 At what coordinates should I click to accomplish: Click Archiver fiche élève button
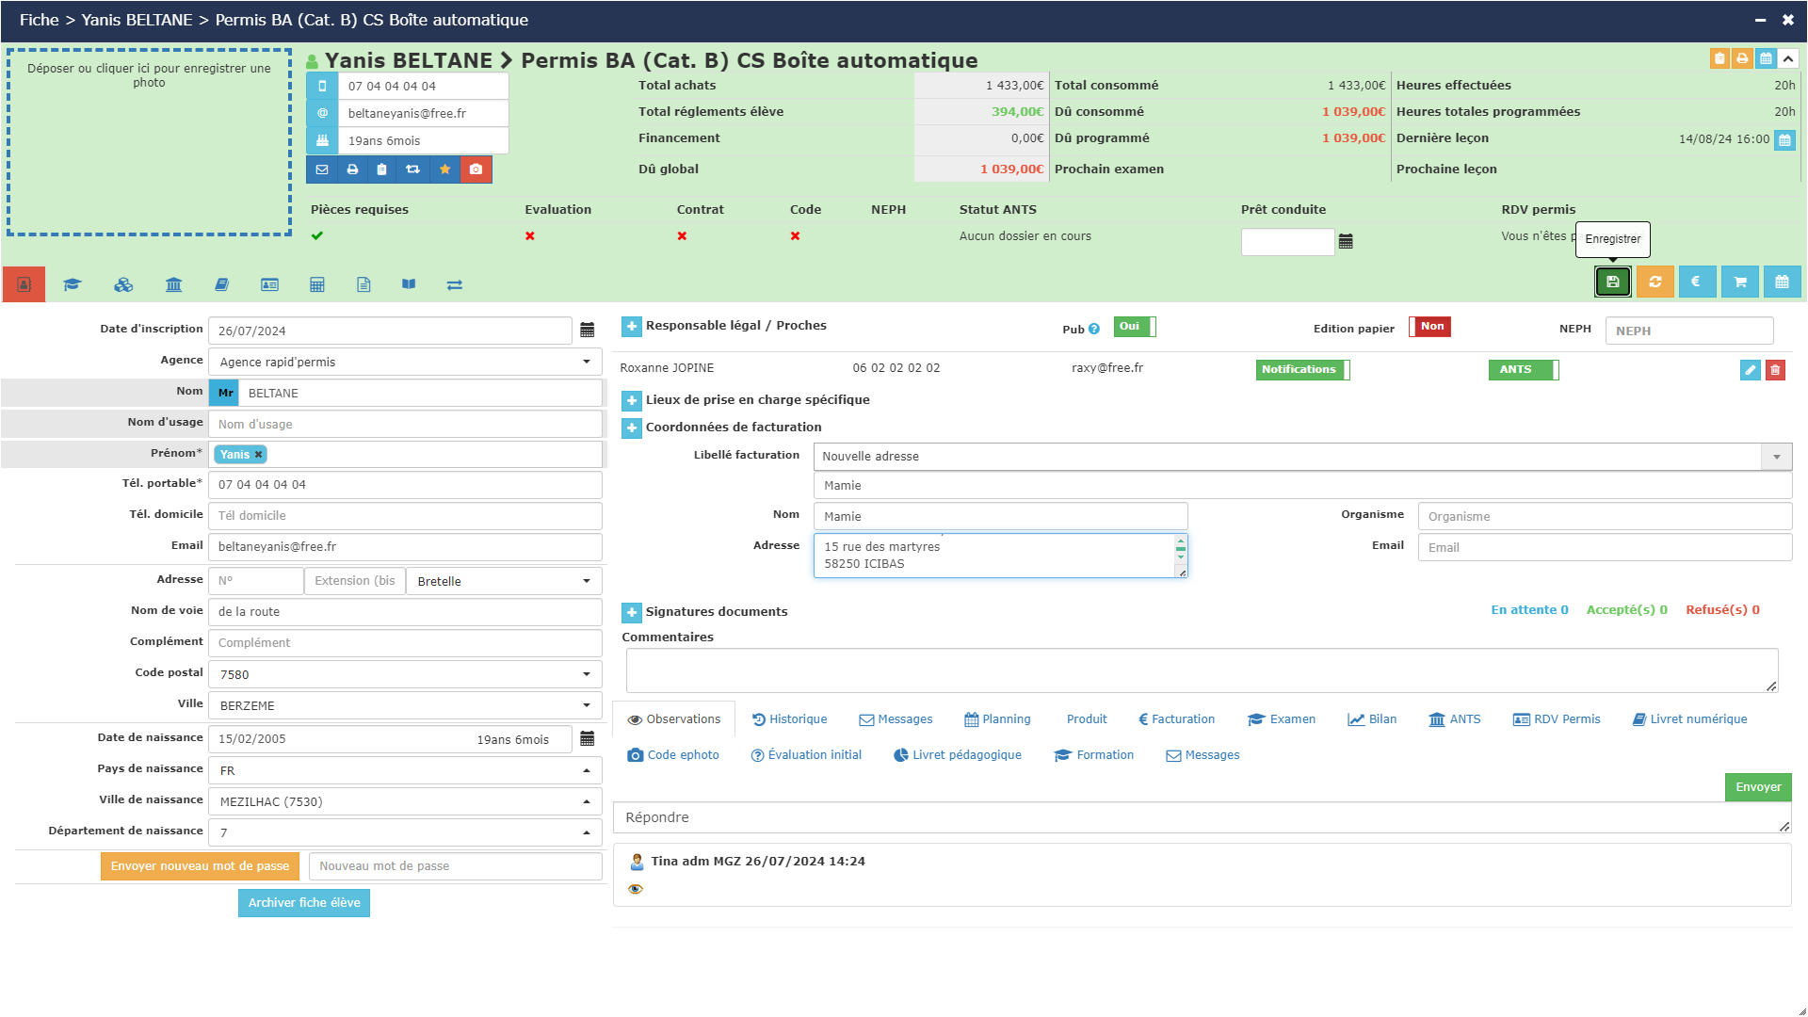pos(304,903)
